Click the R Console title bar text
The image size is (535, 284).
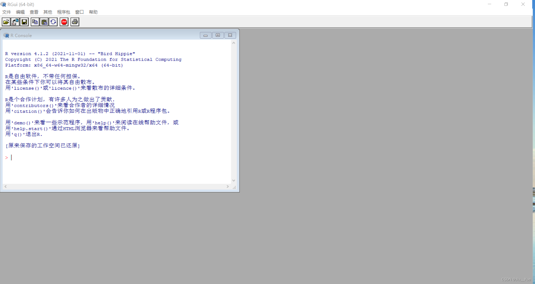click(21, 35)
